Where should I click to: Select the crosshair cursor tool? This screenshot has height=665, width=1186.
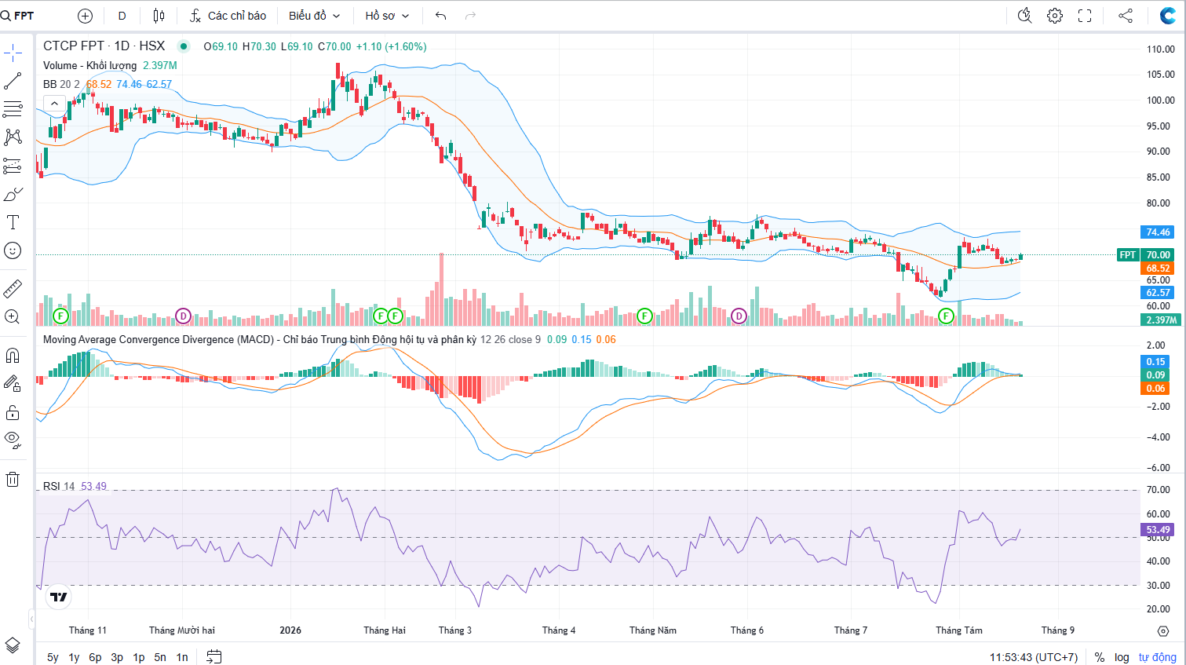pos(13,53)
